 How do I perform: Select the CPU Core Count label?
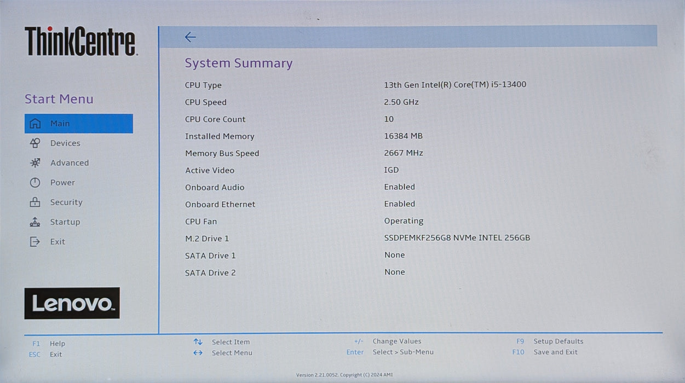215,119
